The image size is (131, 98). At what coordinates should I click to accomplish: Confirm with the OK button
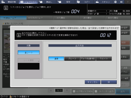pos(109,82)
